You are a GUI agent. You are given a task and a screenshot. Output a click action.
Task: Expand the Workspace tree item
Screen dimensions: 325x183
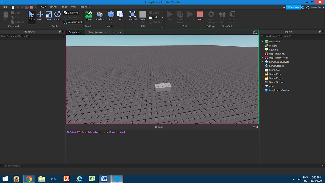click(262, 41)
